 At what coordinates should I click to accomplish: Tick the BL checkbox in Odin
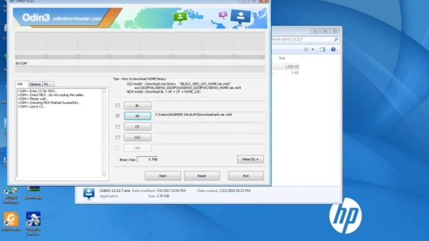pyautogui.click(x=118, y=106)
